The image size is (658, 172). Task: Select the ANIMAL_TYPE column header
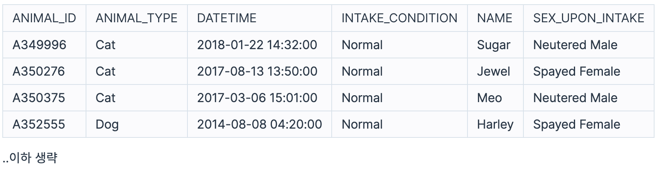[137, 18]
